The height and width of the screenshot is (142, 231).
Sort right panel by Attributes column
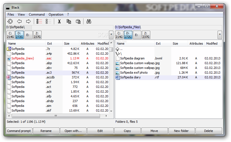click(196, 44)
